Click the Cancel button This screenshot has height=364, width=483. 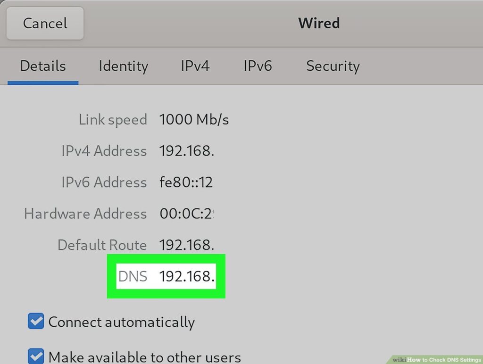pyautogui.click(x=45, y=23)
